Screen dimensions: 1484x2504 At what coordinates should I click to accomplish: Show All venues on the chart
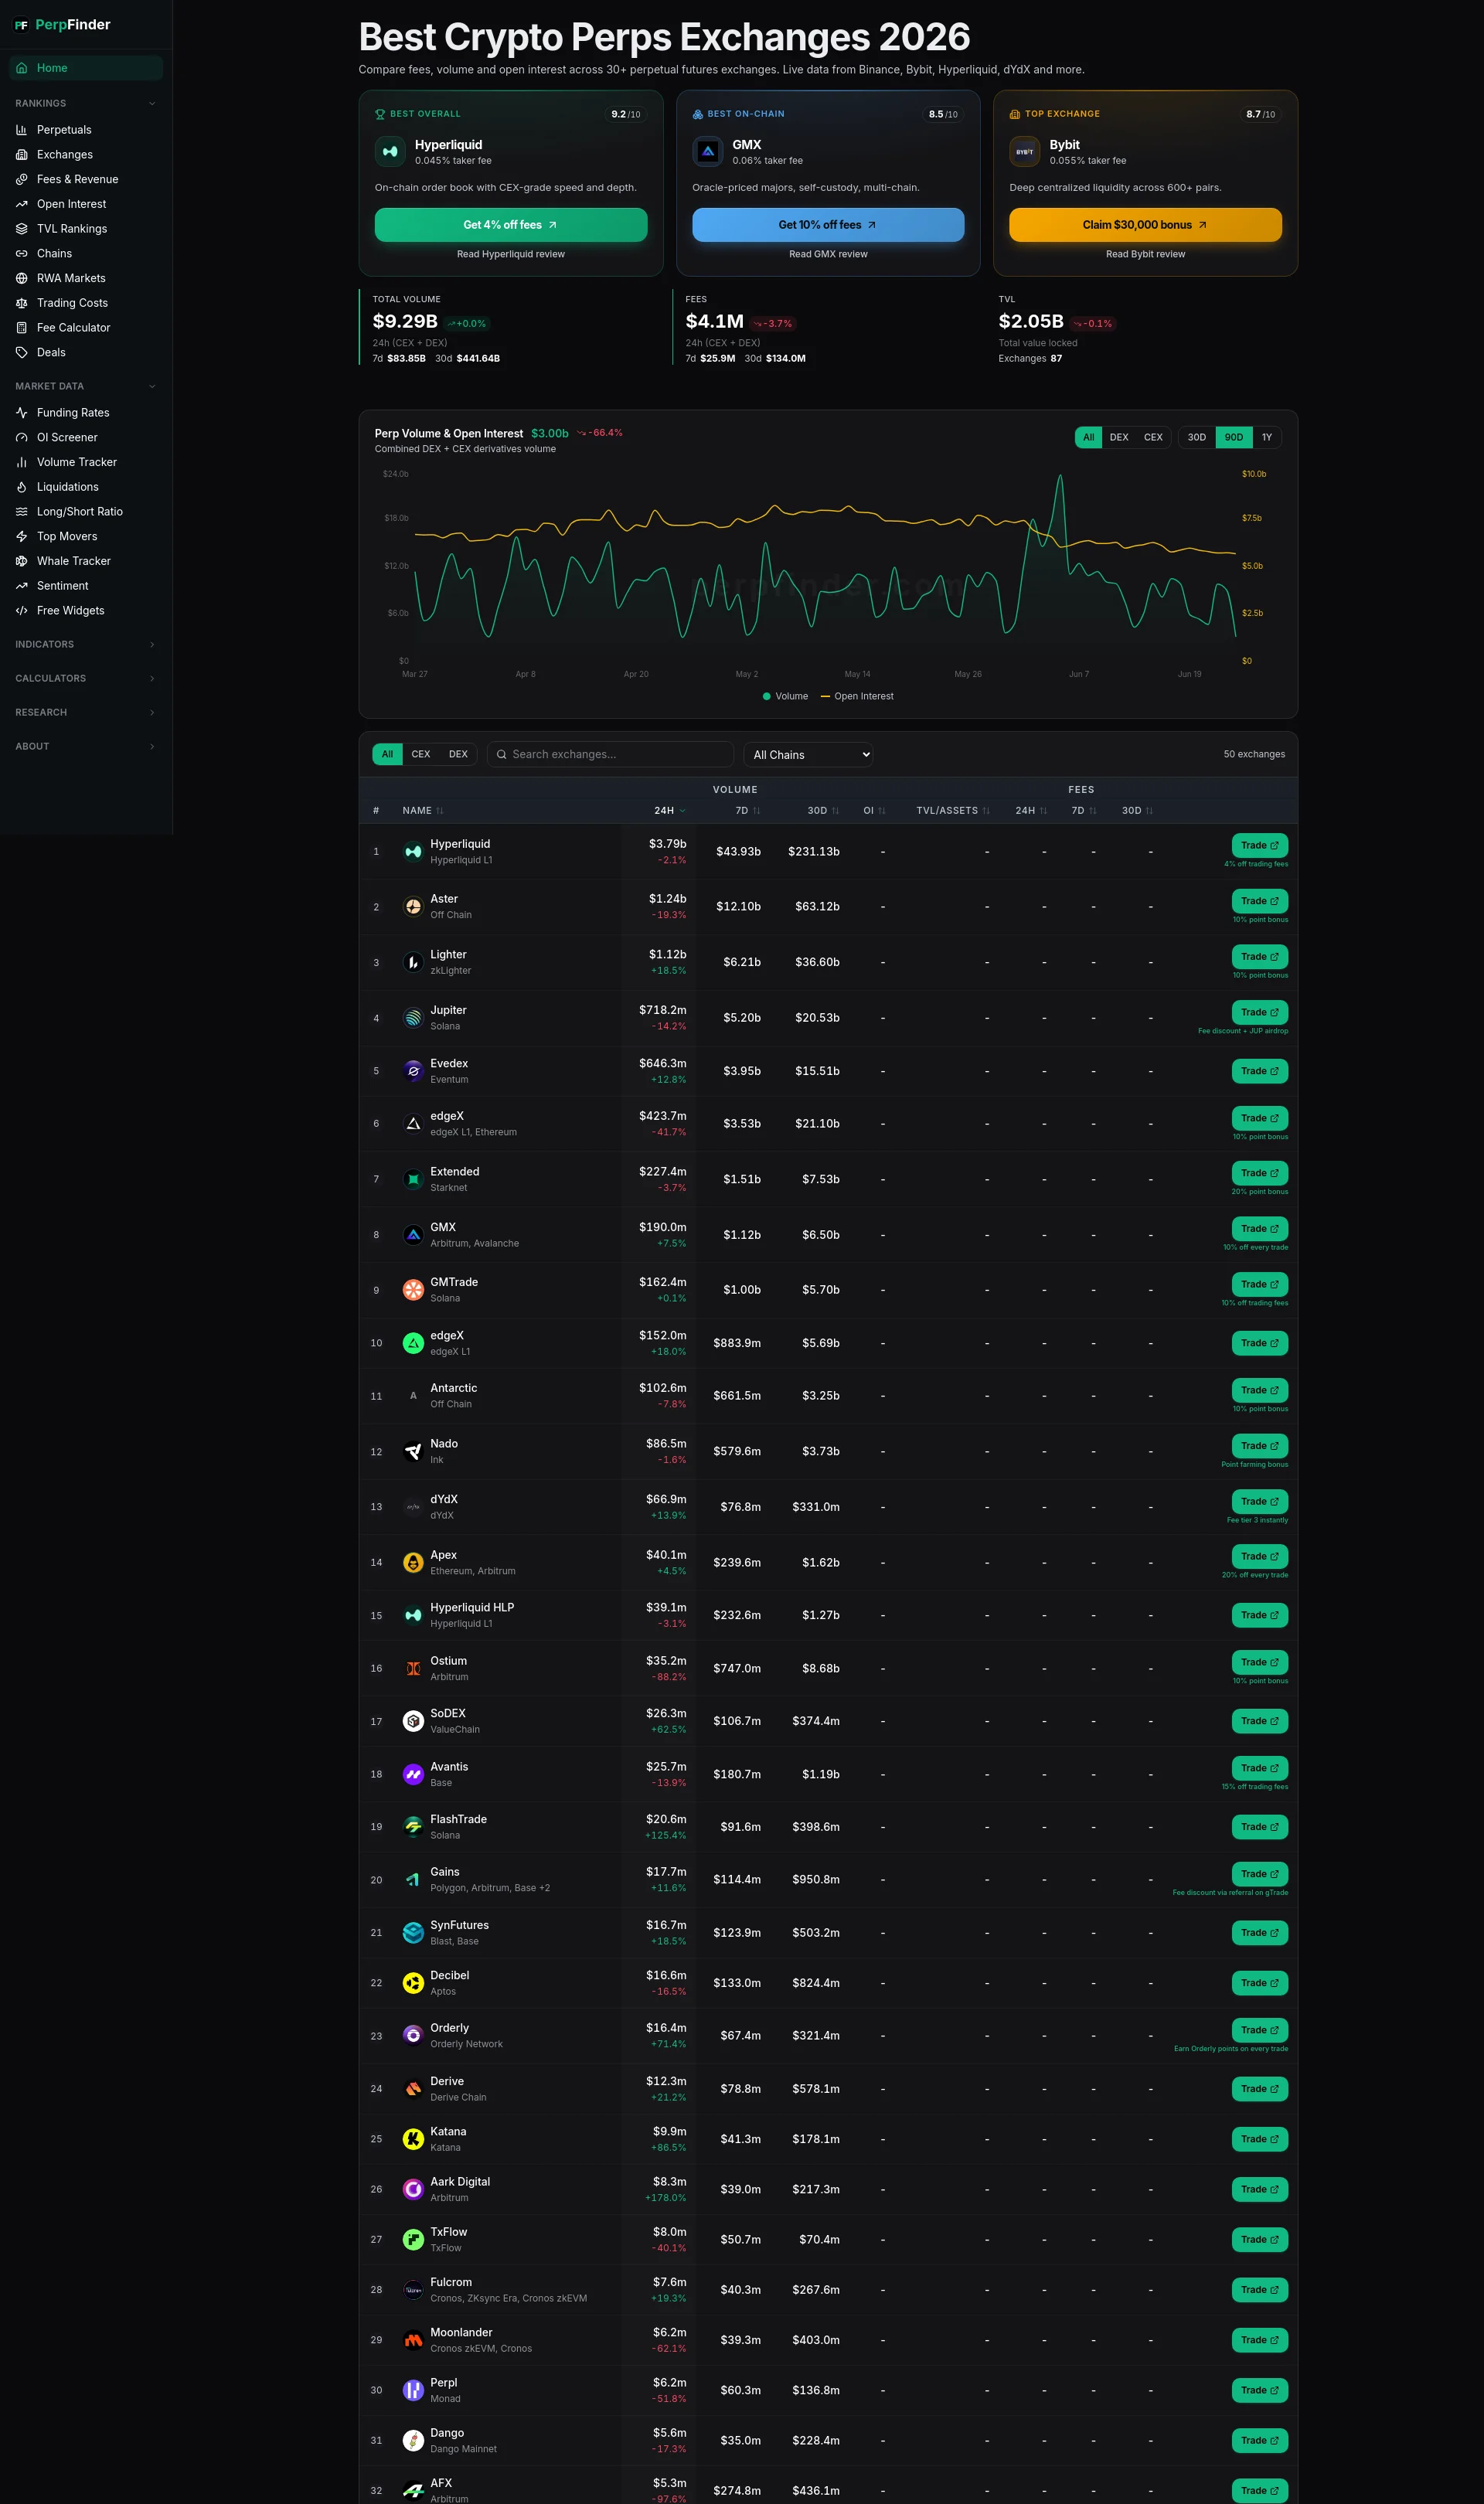pos(1088,437)
